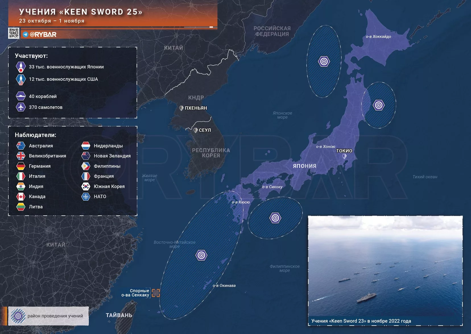Click the Новая Зеландия observer name

[x=112, y=156]
